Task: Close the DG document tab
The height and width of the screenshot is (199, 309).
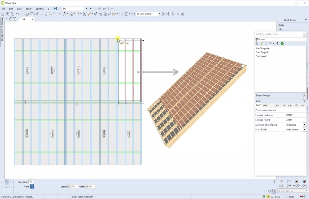Action: 32,19
